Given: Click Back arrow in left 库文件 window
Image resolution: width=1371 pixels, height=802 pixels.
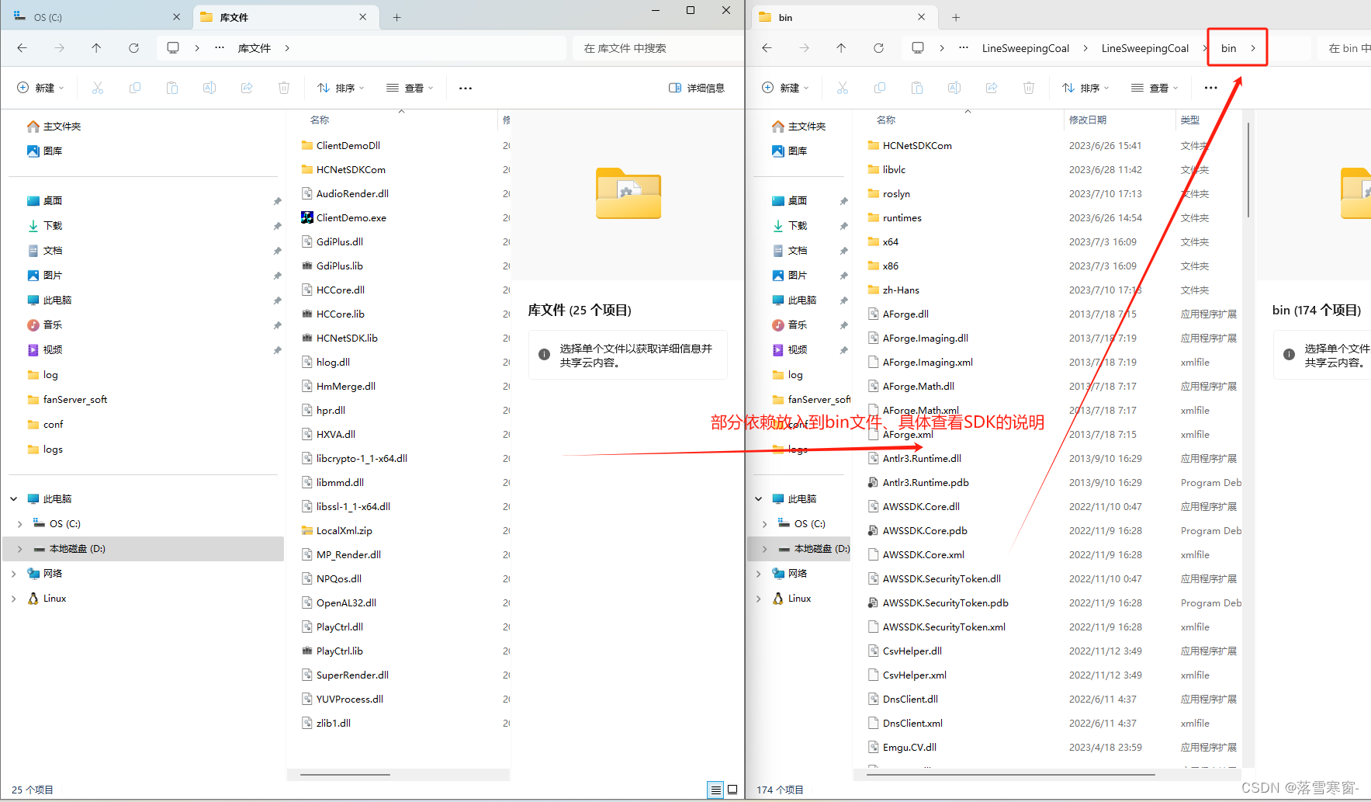Looking at the screenshot, I should pos(22,48).
